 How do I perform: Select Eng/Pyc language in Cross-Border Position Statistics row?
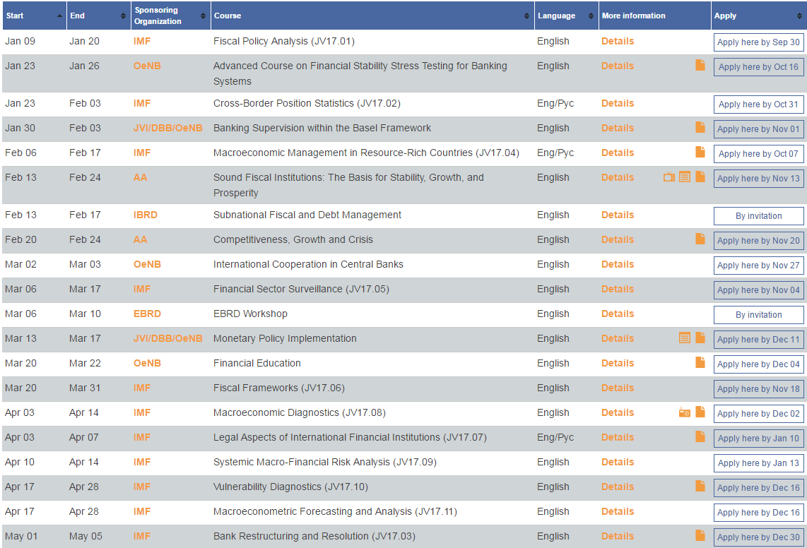pyautogui.click(x=555, y=103)
